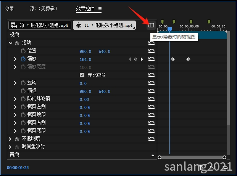Toggle fx for 不透明度 effect

17,139
